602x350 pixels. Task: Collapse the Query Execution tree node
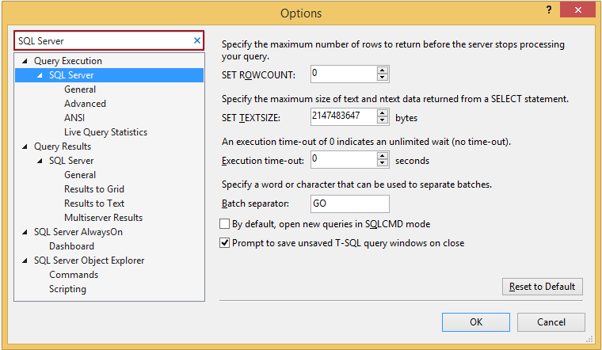pyautogui.click(x=25, y=61)
